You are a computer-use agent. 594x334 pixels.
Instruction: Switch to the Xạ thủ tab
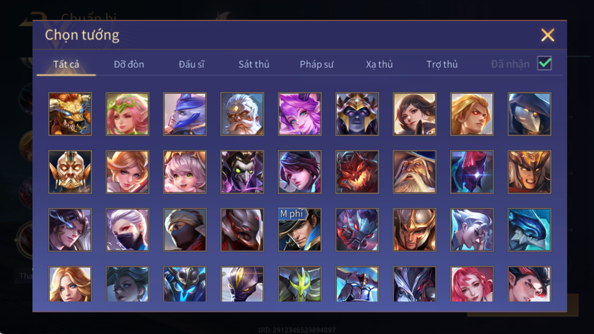[379, 64]
